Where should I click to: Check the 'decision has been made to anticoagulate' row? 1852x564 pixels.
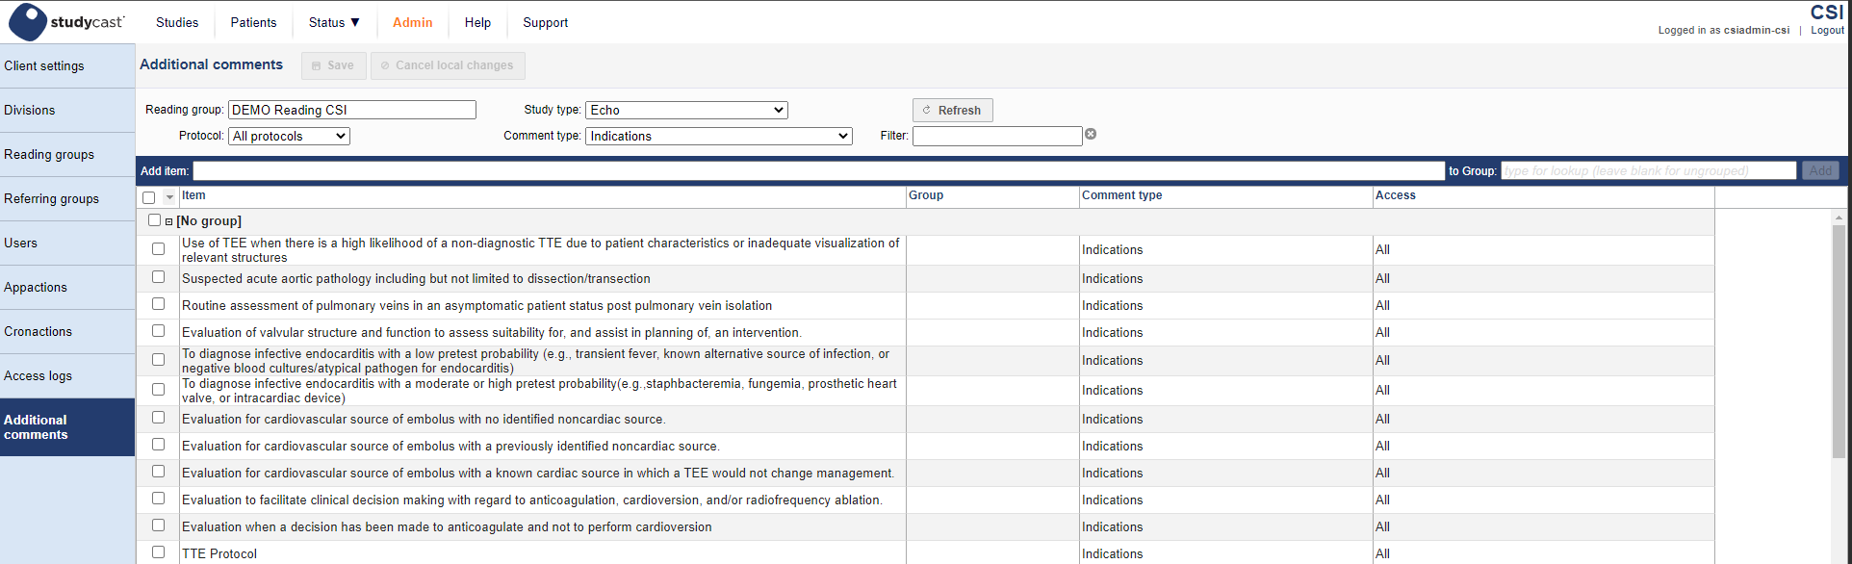point(159,526)
